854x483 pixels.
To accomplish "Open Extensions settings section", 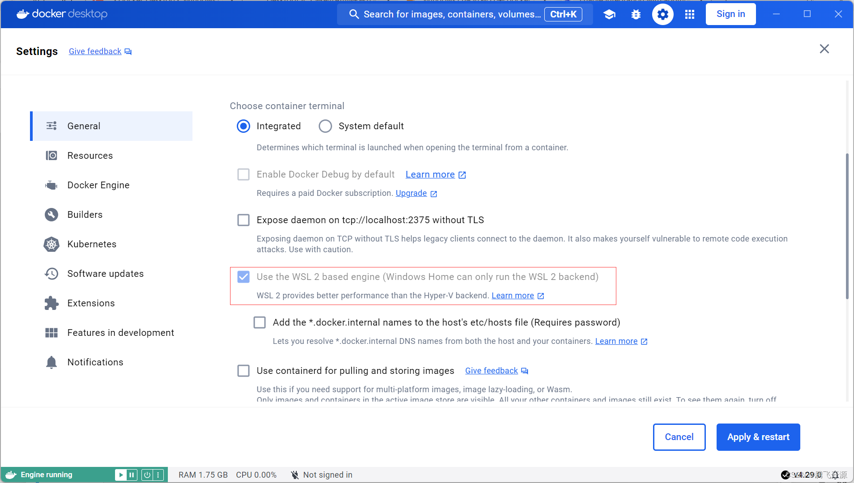I will (x=111, y=303).
